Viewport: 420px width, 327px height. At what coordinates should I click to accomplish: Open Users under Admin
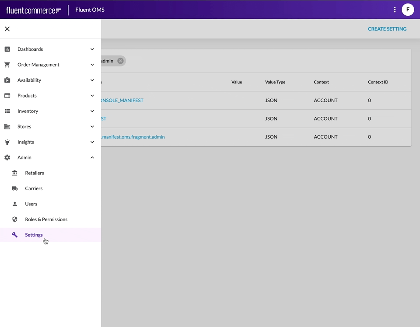pyautogui.click(x=31, y=204)
